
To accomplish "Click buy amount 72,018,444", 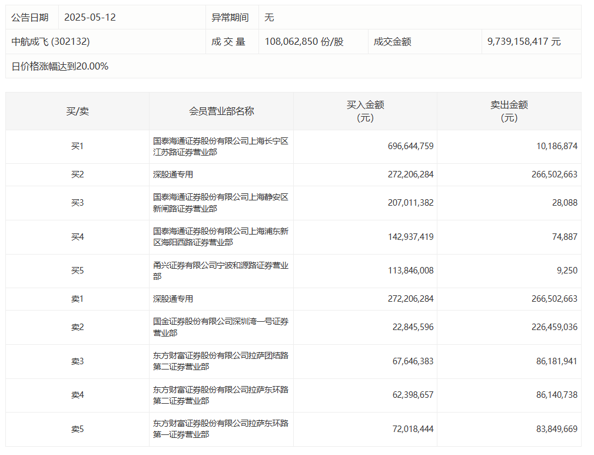I will click(x=413, y=429).
